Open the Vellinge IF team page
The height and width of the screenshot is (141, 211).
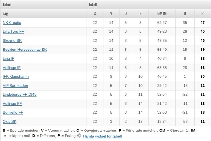coord(11,68)
